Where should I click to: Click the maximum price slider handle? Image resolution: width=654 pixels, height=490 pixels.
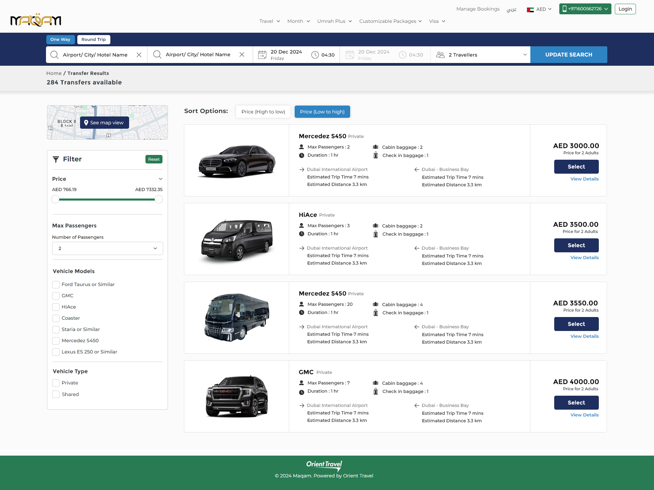point(159,200)
